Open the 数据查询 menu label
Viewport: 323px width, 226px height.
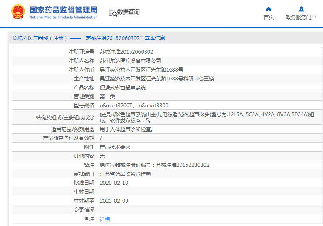(129, 12)
